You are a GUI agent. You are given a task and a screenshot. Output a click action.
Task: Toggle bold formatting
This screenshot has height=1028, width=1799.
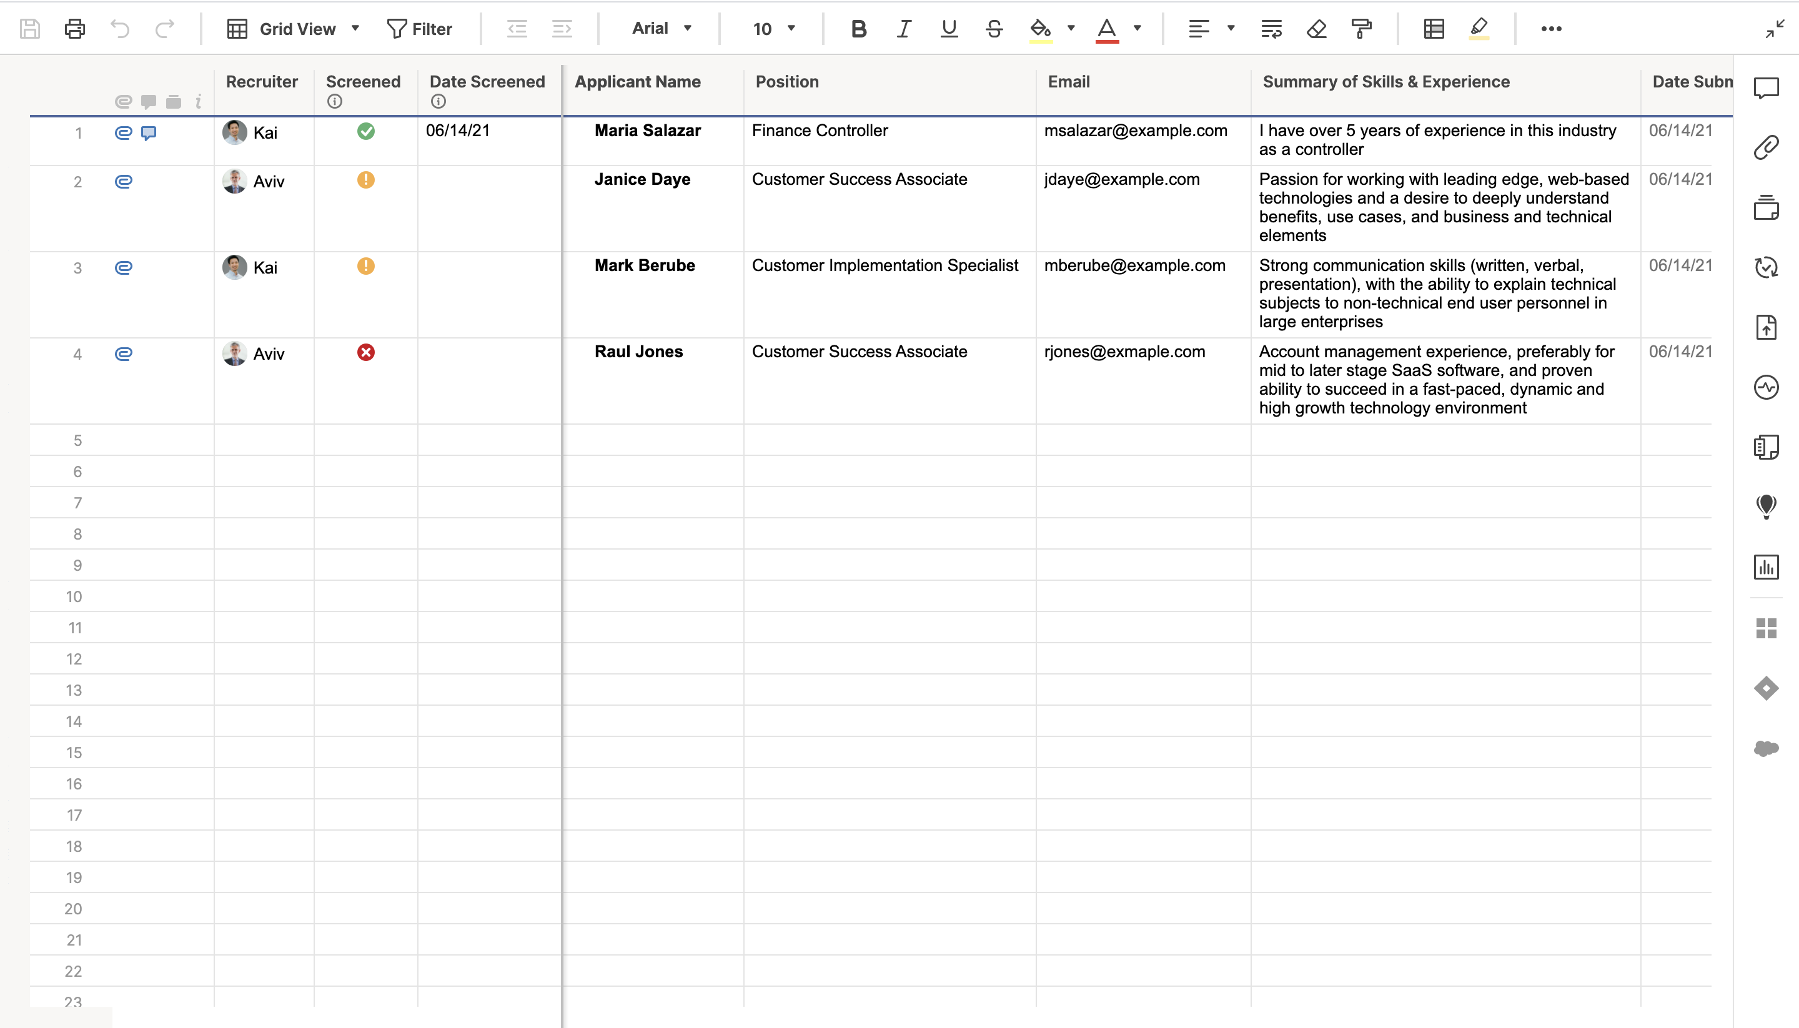[x=858, y=29]
